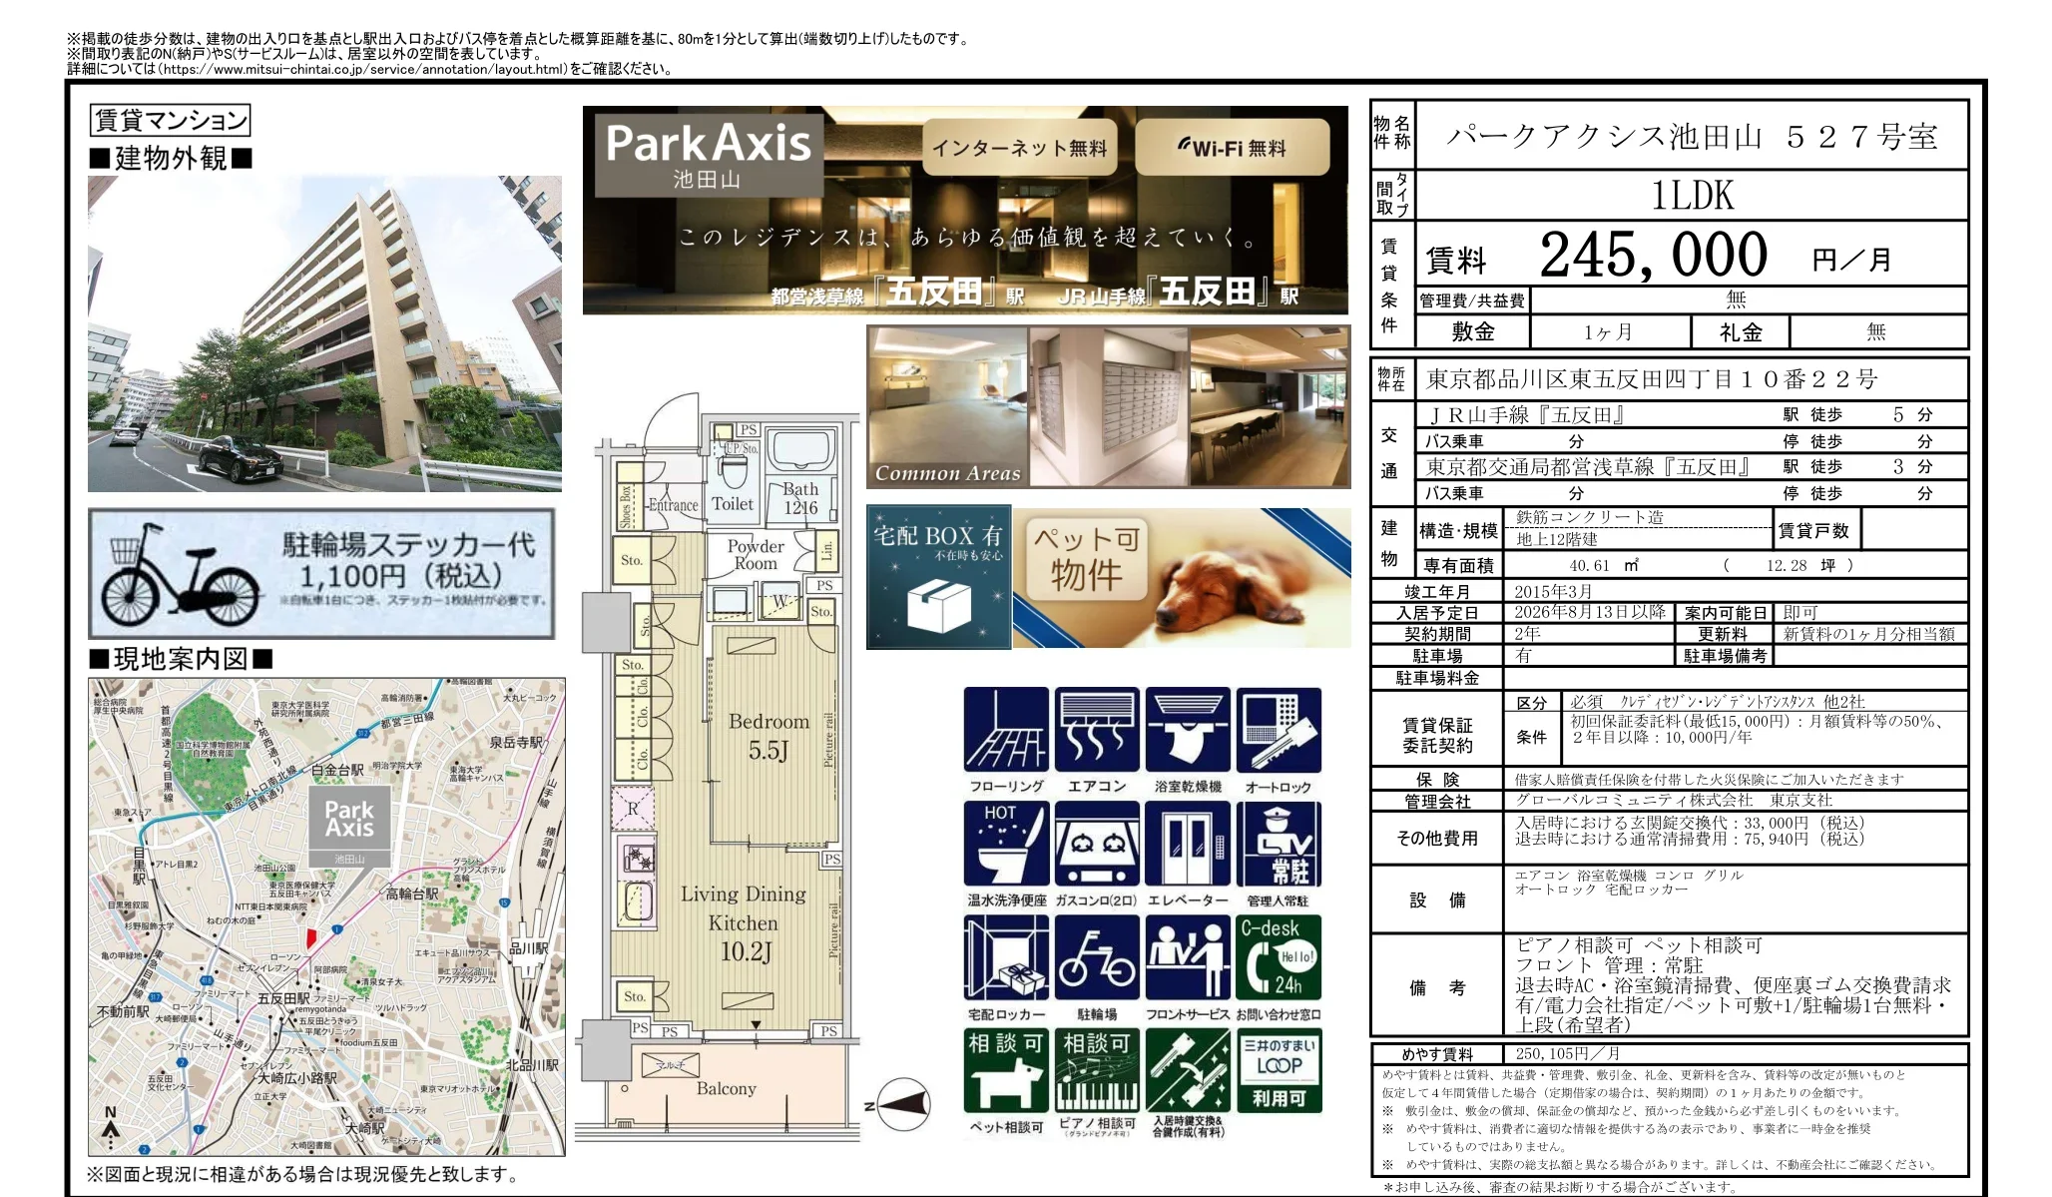Select the エアコン air conditioner icon

pyautogui.click(x=1097, y=730)
